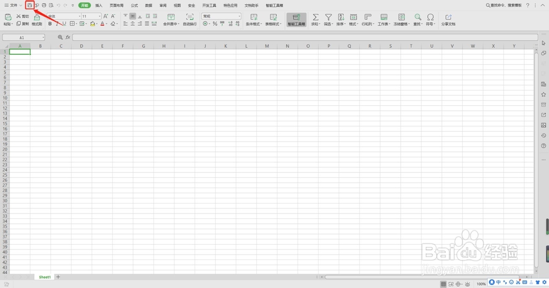Viewport: 549px width, 288px height.
Task: Click the Undo arrow icon
Action: click(x=59, y=5)
